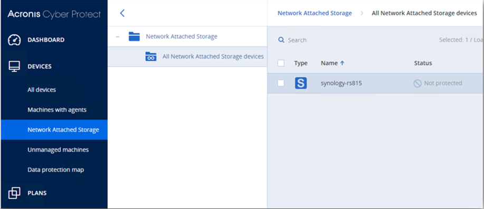Go back using the left chevron arrow
Image resolution: width=484 pixels, height=209 pixels.
122,13
